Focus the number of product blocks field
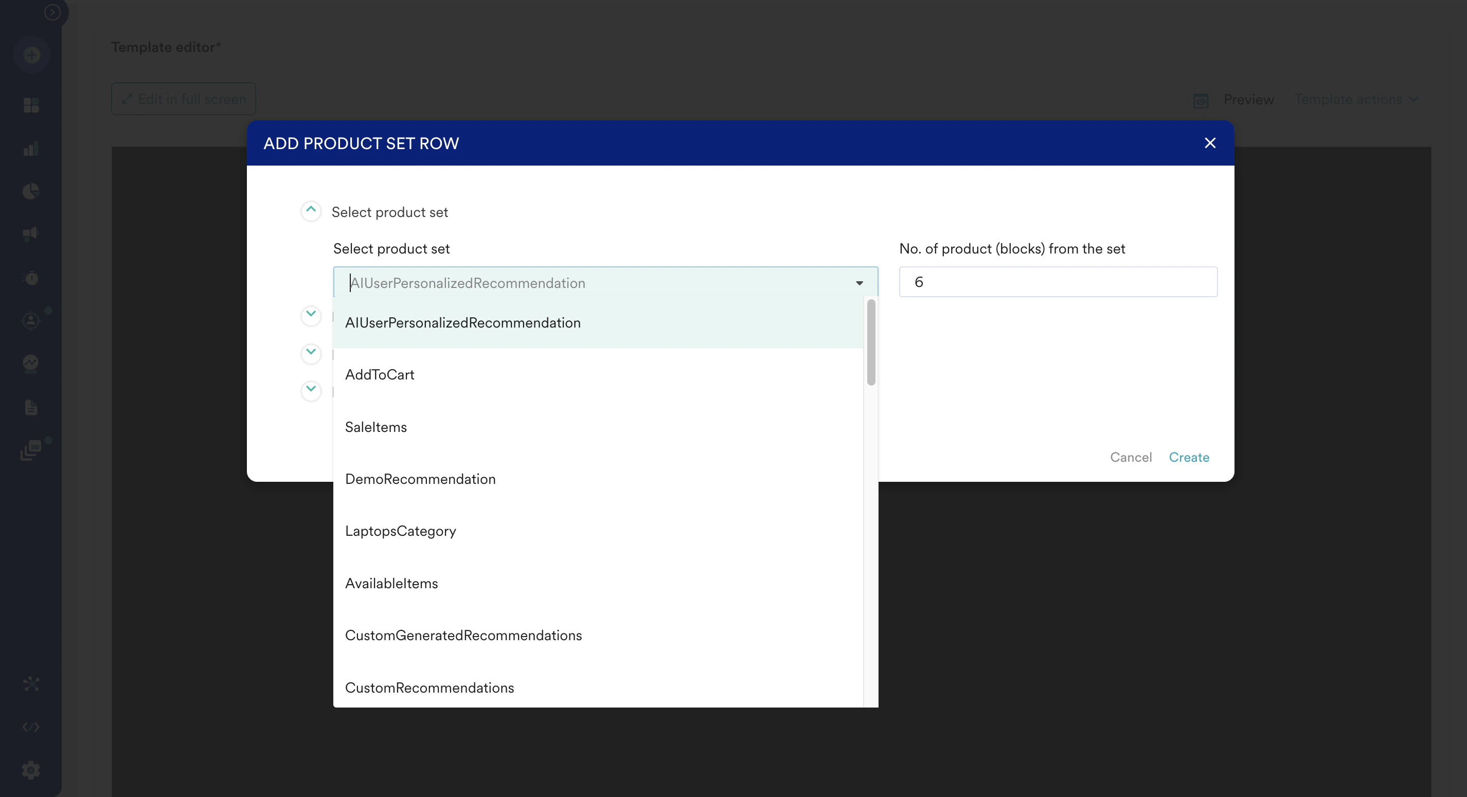This screenshot has width=1467, height=797. tap(1058, 282)
